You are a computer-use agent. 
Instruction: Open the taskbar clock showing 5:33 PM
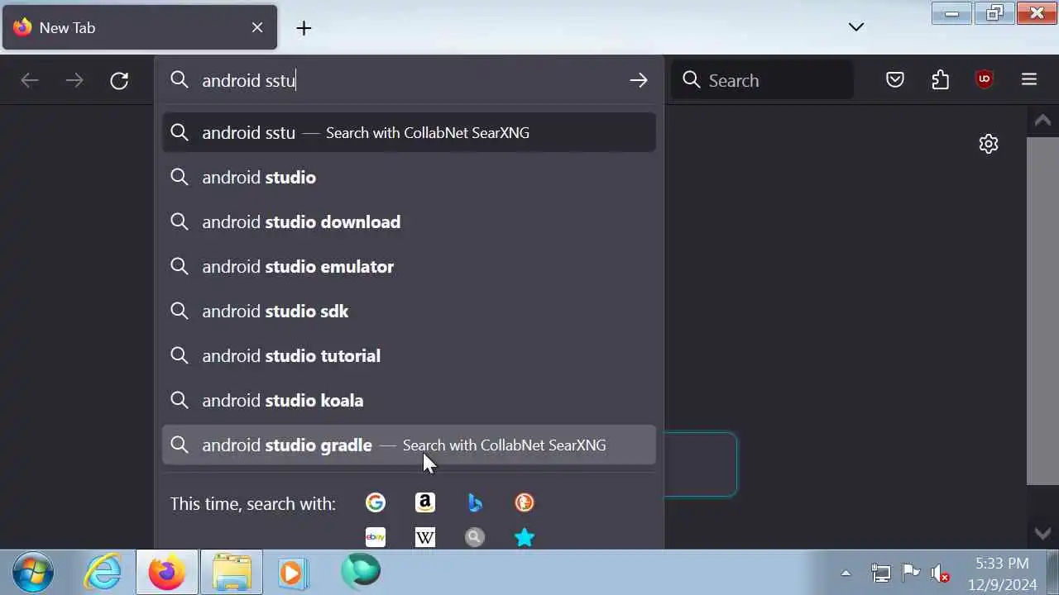1002,574
